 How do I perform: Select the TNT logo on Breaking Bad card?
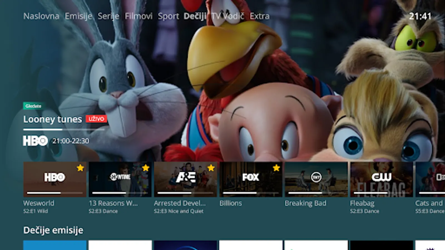point(316,177)
